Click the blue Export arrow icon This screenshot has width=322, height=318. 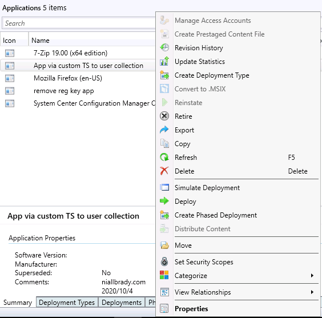tap(164, 130)
